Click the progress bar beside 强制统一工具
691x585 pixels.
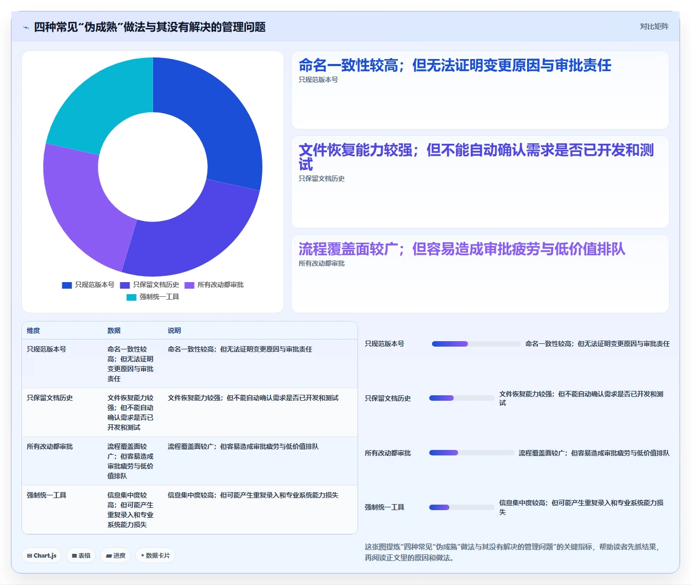point(462,507)
